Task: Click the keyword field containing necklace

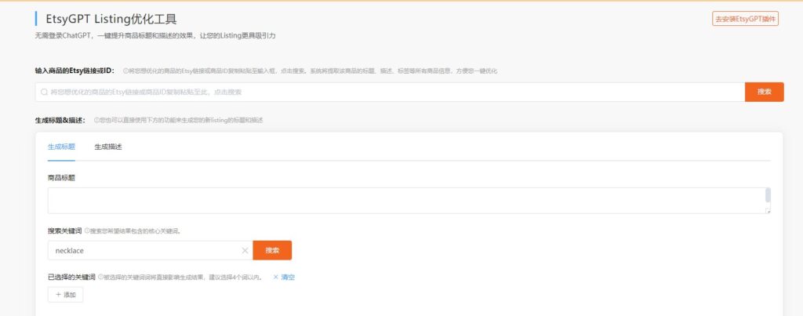Action: [x=141, y=250]
